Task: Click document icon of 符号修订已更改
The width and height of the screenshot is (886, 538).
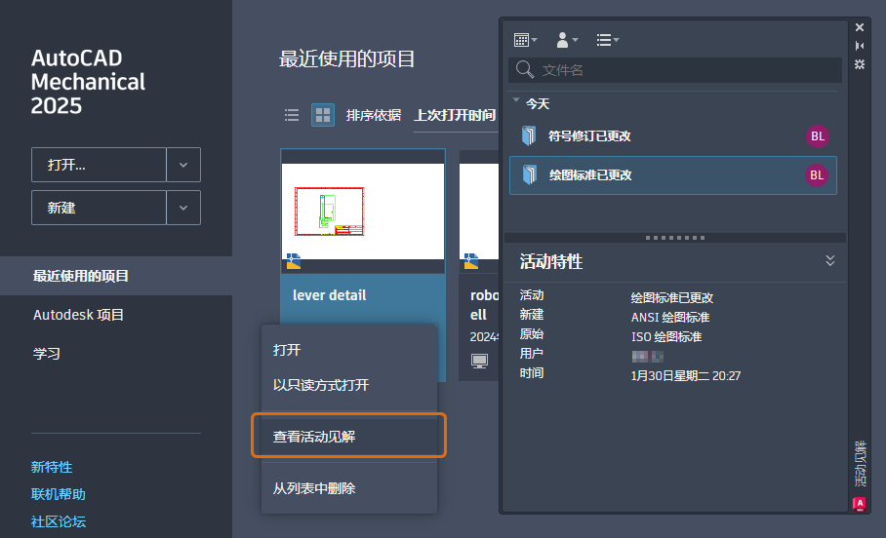Action: pos(528,135)
